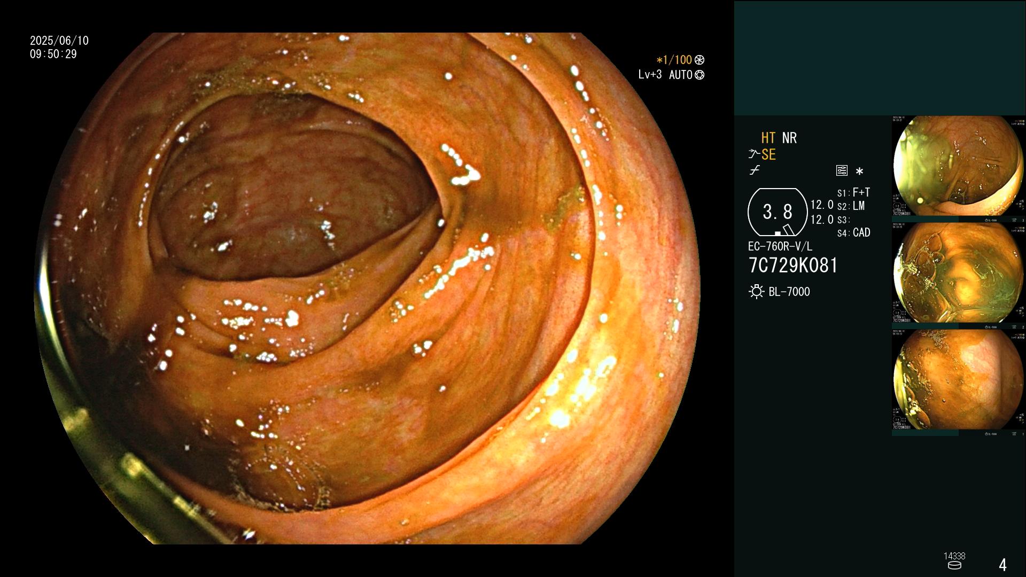The height and width of the screenshot is (577, 1026).
Task: Click the shutter speed icon beside 1/100
Action: point(699,60)
